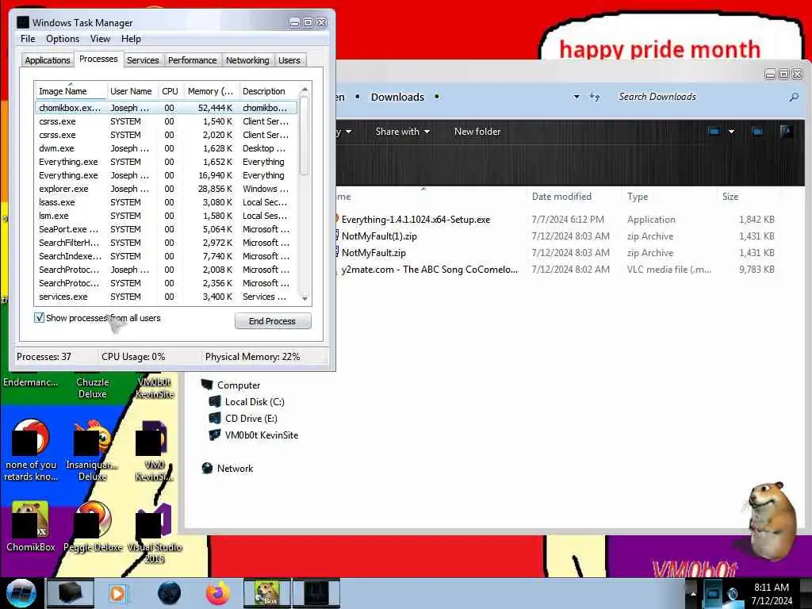
Task: Click the hamster desktop gadget
Action: [772, 520]
